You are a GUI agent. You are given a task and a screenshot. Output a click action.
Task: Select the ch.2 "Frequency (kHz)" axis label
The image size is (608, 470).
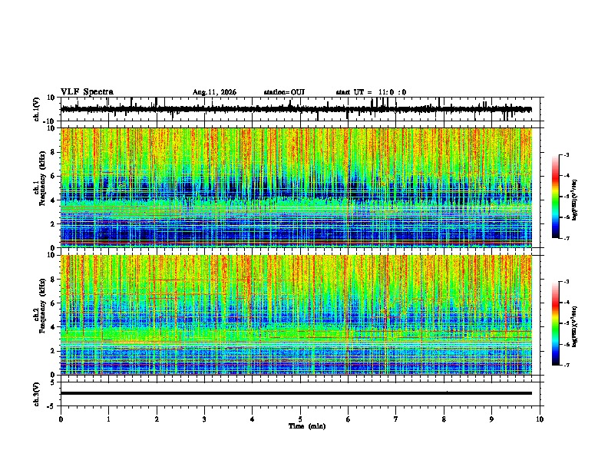(42, 306)
